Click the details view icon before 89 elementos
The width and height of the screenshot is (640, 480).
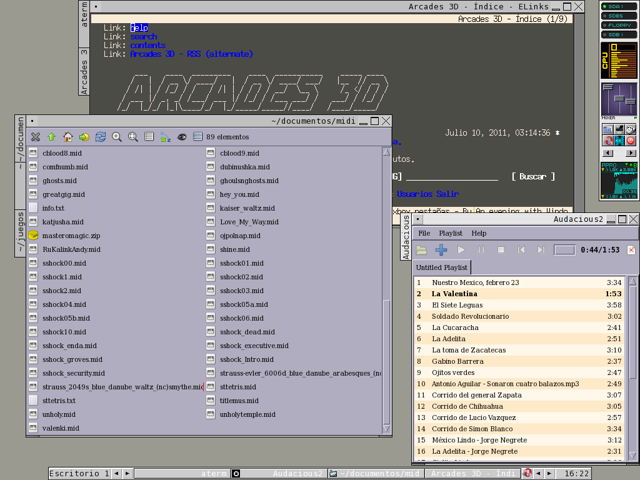[x=197, y=136]
